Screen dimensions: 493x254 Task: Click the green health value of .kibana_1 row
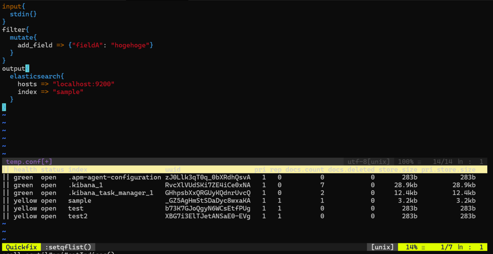pyautogui.click(x=23, y=185)
